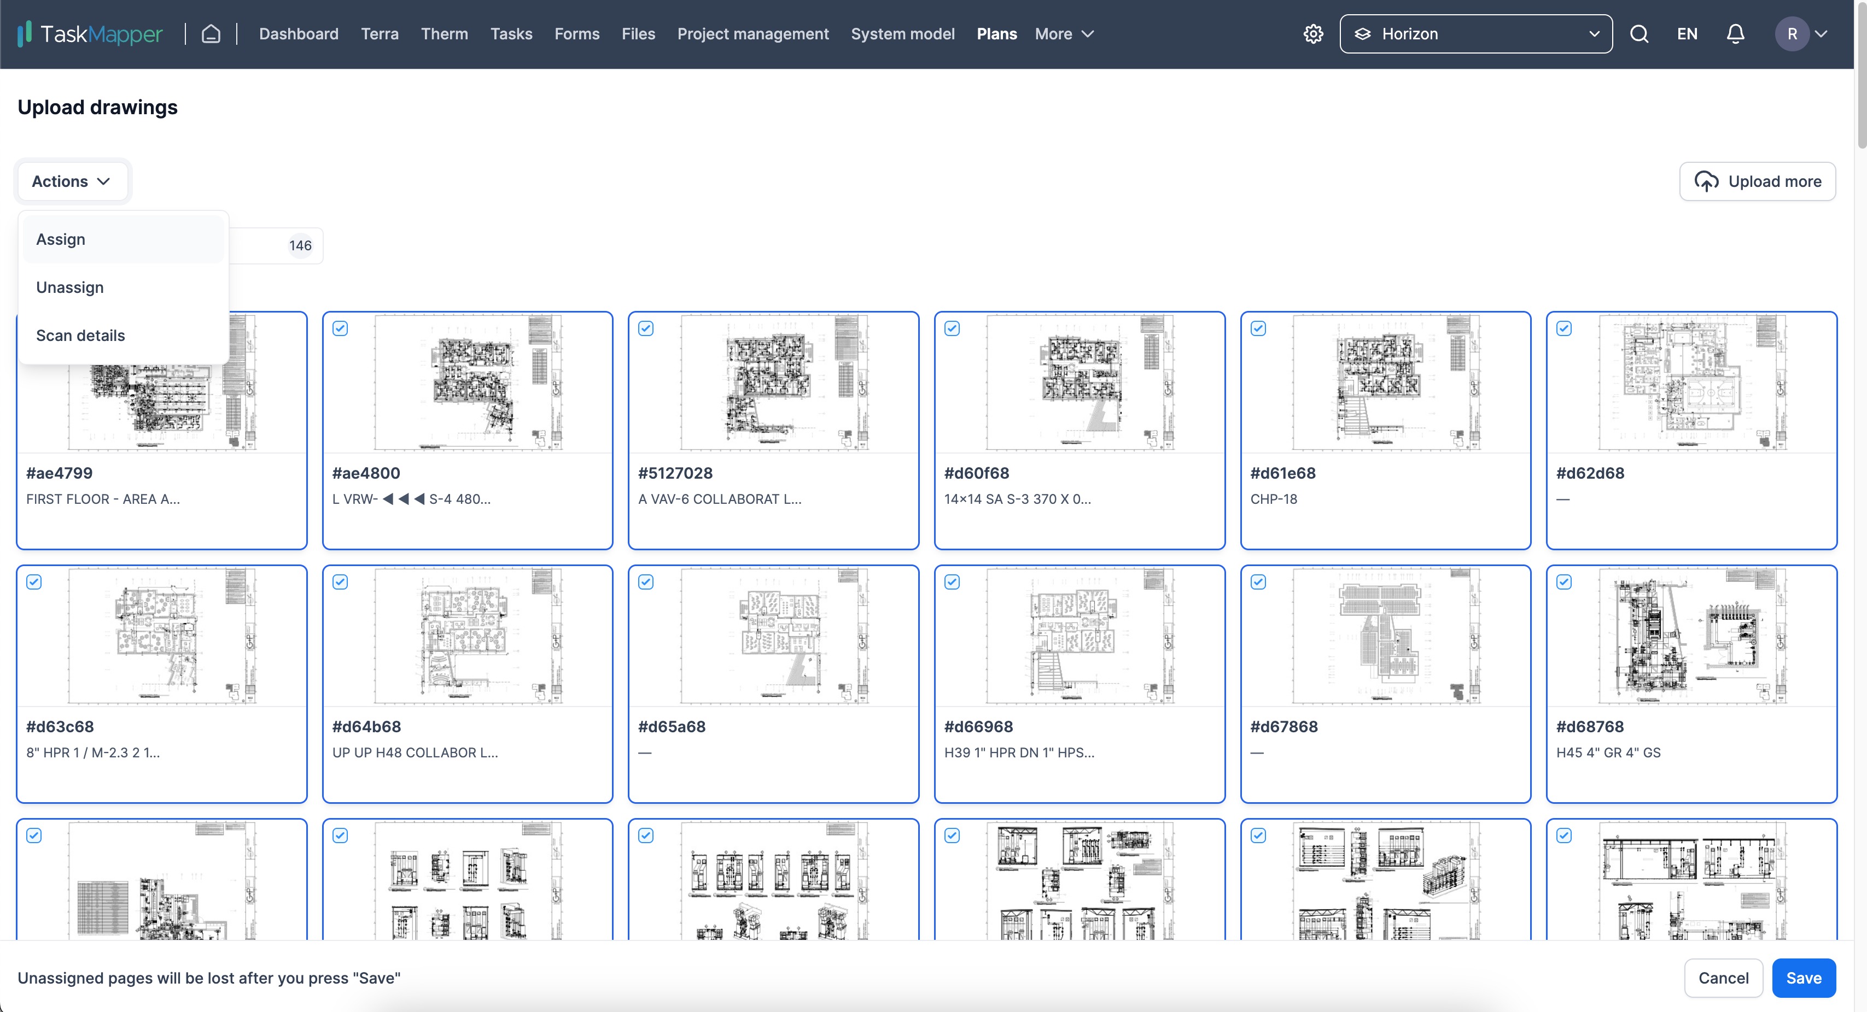Navigate to Tasks
The height and width of the screenshot is (1012, 1867).
pos(511,34)
